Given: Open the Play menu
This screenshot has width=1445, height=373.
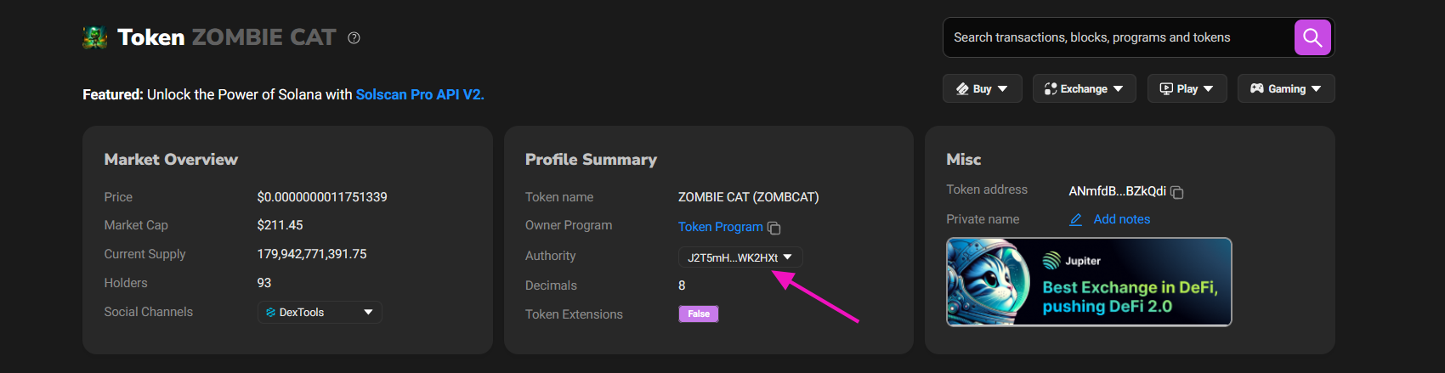Looking at the screenshot, I should pos(1187,88).
